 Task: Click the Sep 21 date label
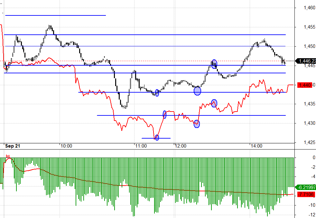coord(13,146)
